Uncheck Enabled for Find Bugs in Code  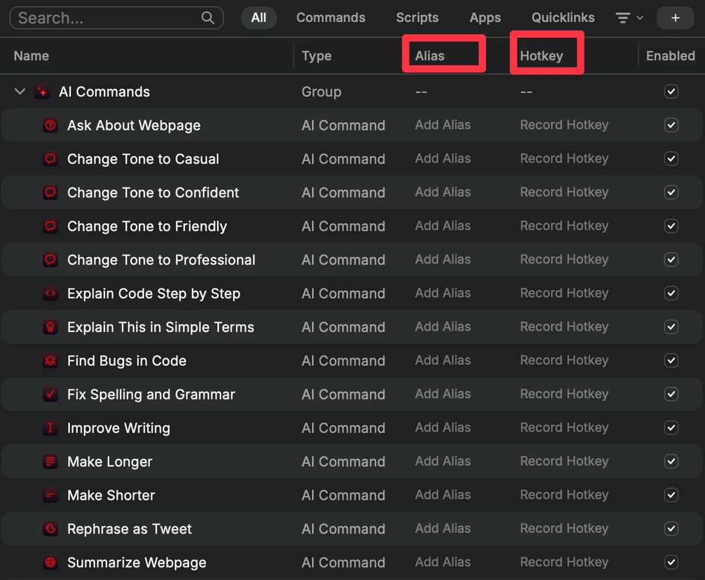(671, 360)
